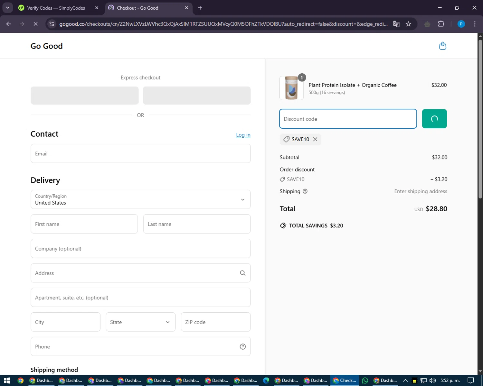
Task: Open WhatsApp from the taskbar
Action: (365, 381)
